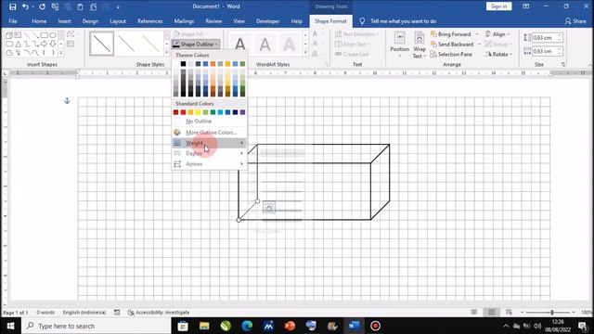Expand the Insert Shapes gallery More arrow
594x334 pixels.
[x=61, y=53]
